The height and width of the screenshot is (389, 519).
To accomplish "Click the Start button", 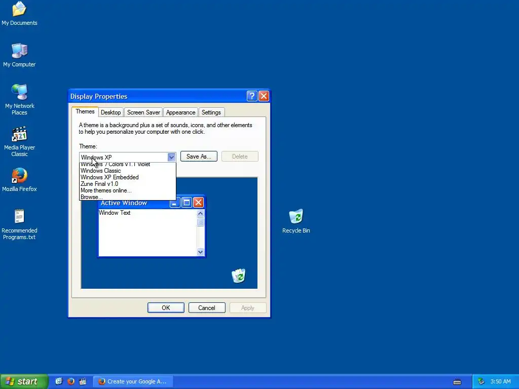I will (23, 381).
